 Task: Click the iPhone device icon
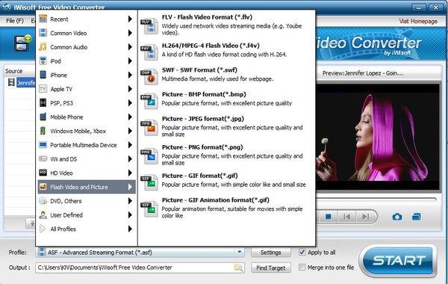pyautogui.click(x=43, y=75)
